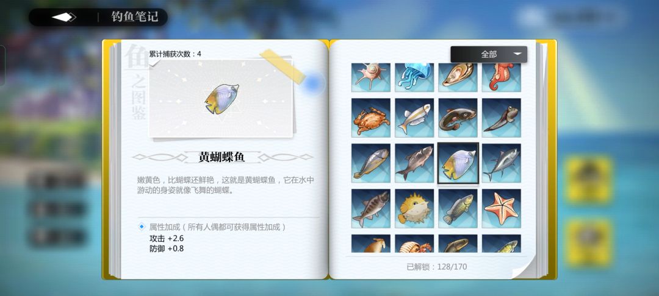This screenshot has height=296, width=659.
Task: Select the spiral conch shell entry
Action: [371, 77]
